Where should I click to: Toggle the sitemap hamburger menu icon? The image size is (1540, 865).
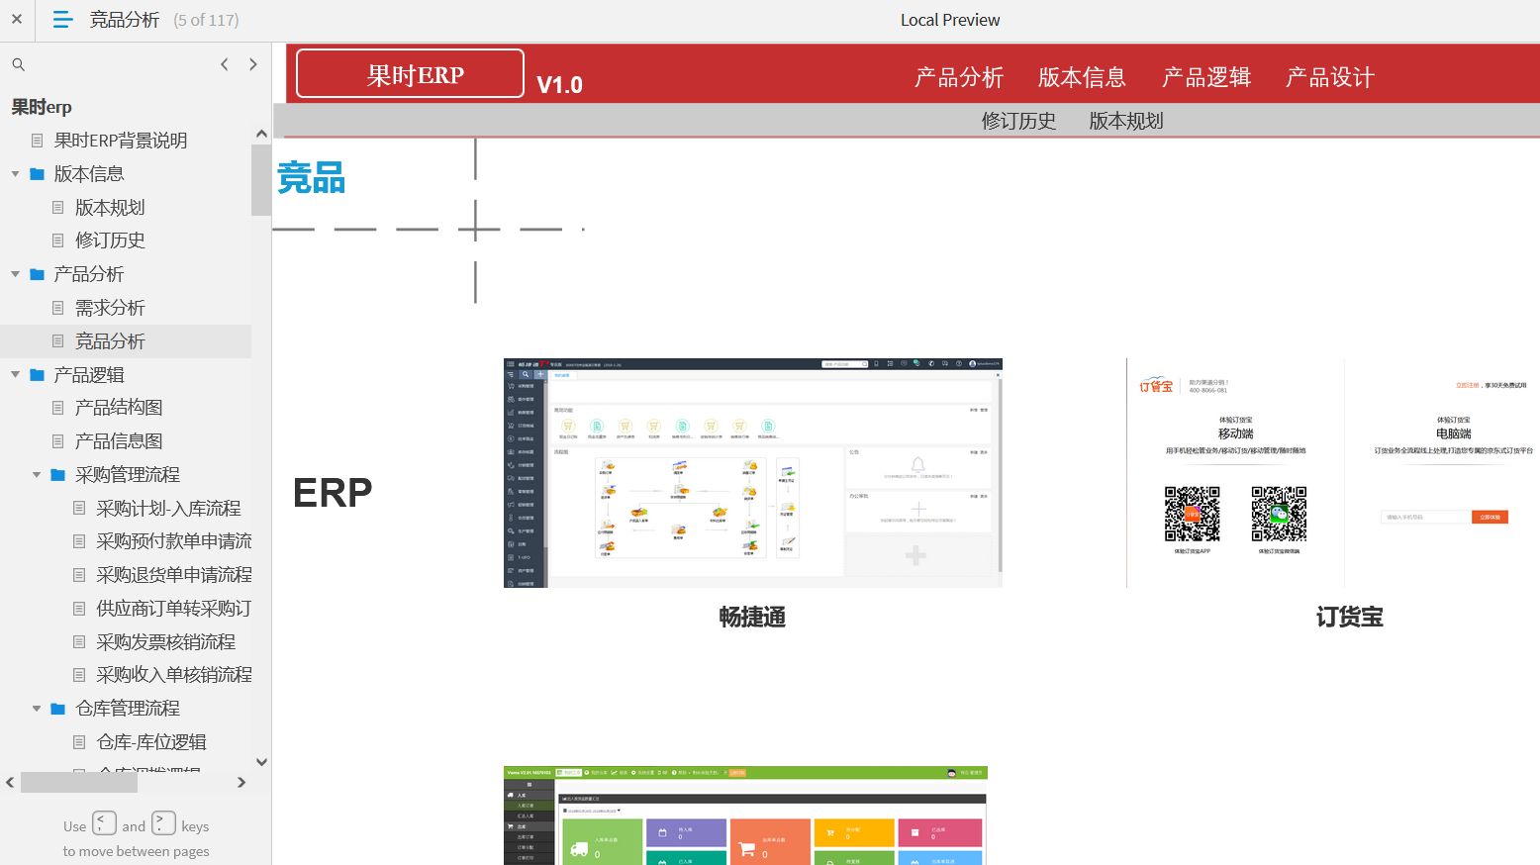point(62,19)
